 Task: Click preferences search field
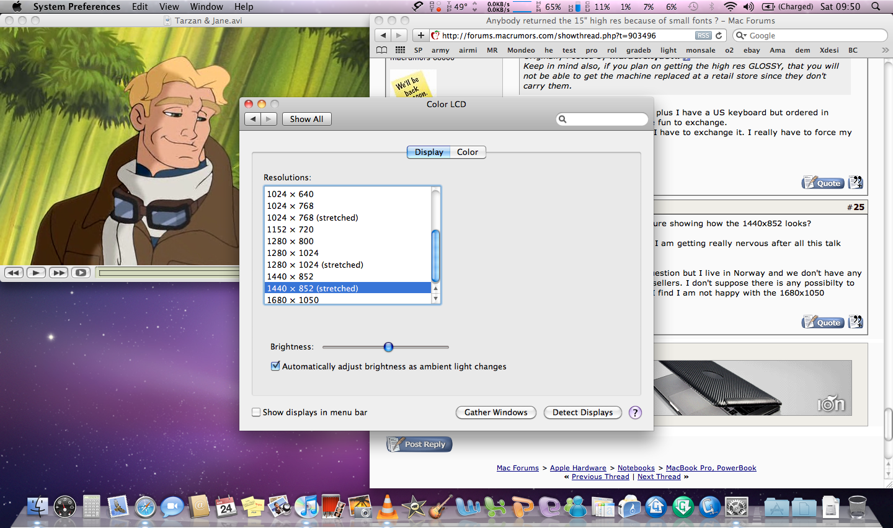pos(602,119)
